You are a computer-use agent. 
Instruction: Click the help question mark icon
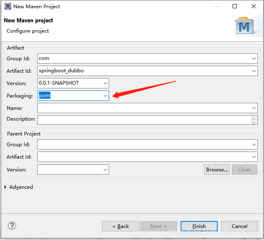pos(12,226)
